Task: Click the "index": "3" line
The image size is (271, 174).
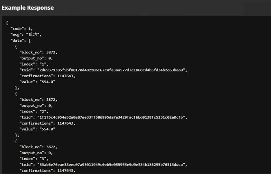Action: 34,159
